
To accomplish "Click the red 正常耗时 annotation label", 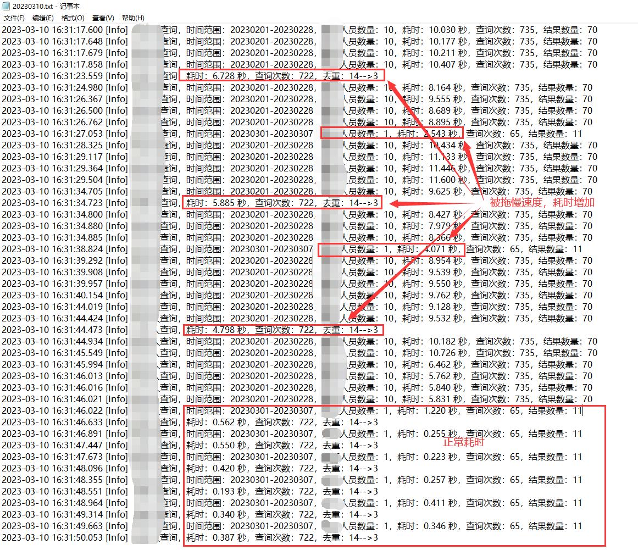I will coord(463,442).
